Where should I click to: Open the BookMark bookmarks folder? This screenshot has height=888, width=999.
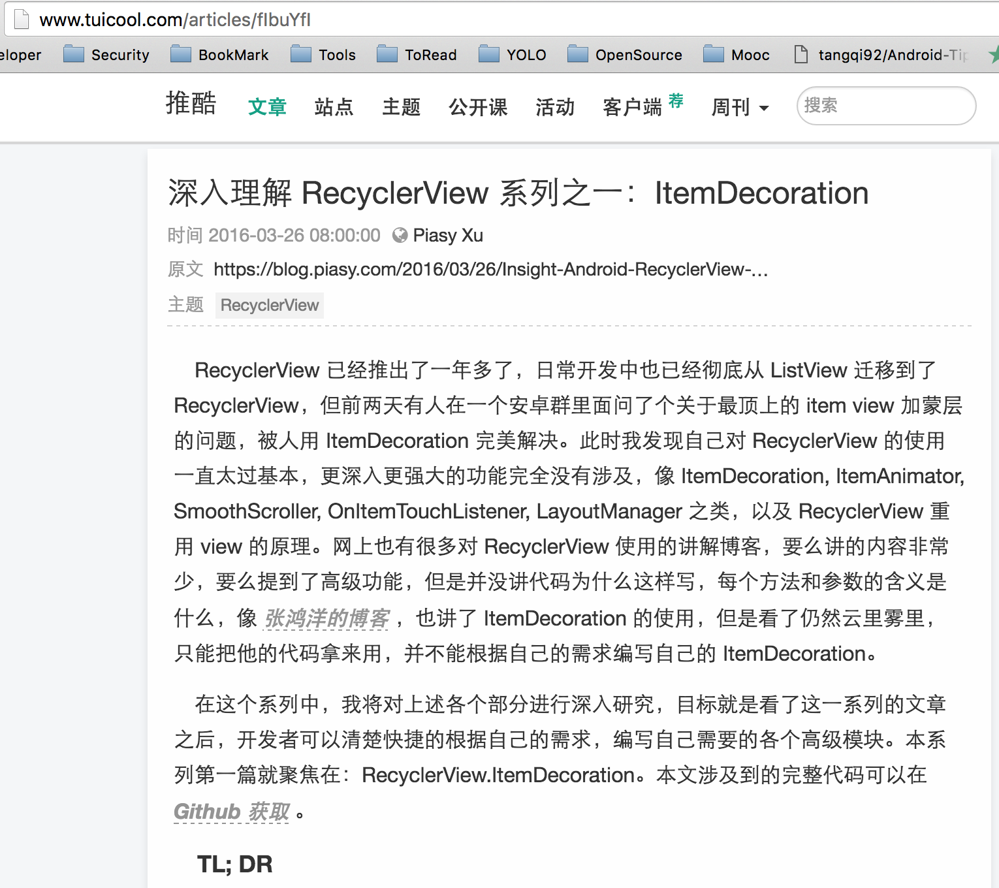coord(220,55)
